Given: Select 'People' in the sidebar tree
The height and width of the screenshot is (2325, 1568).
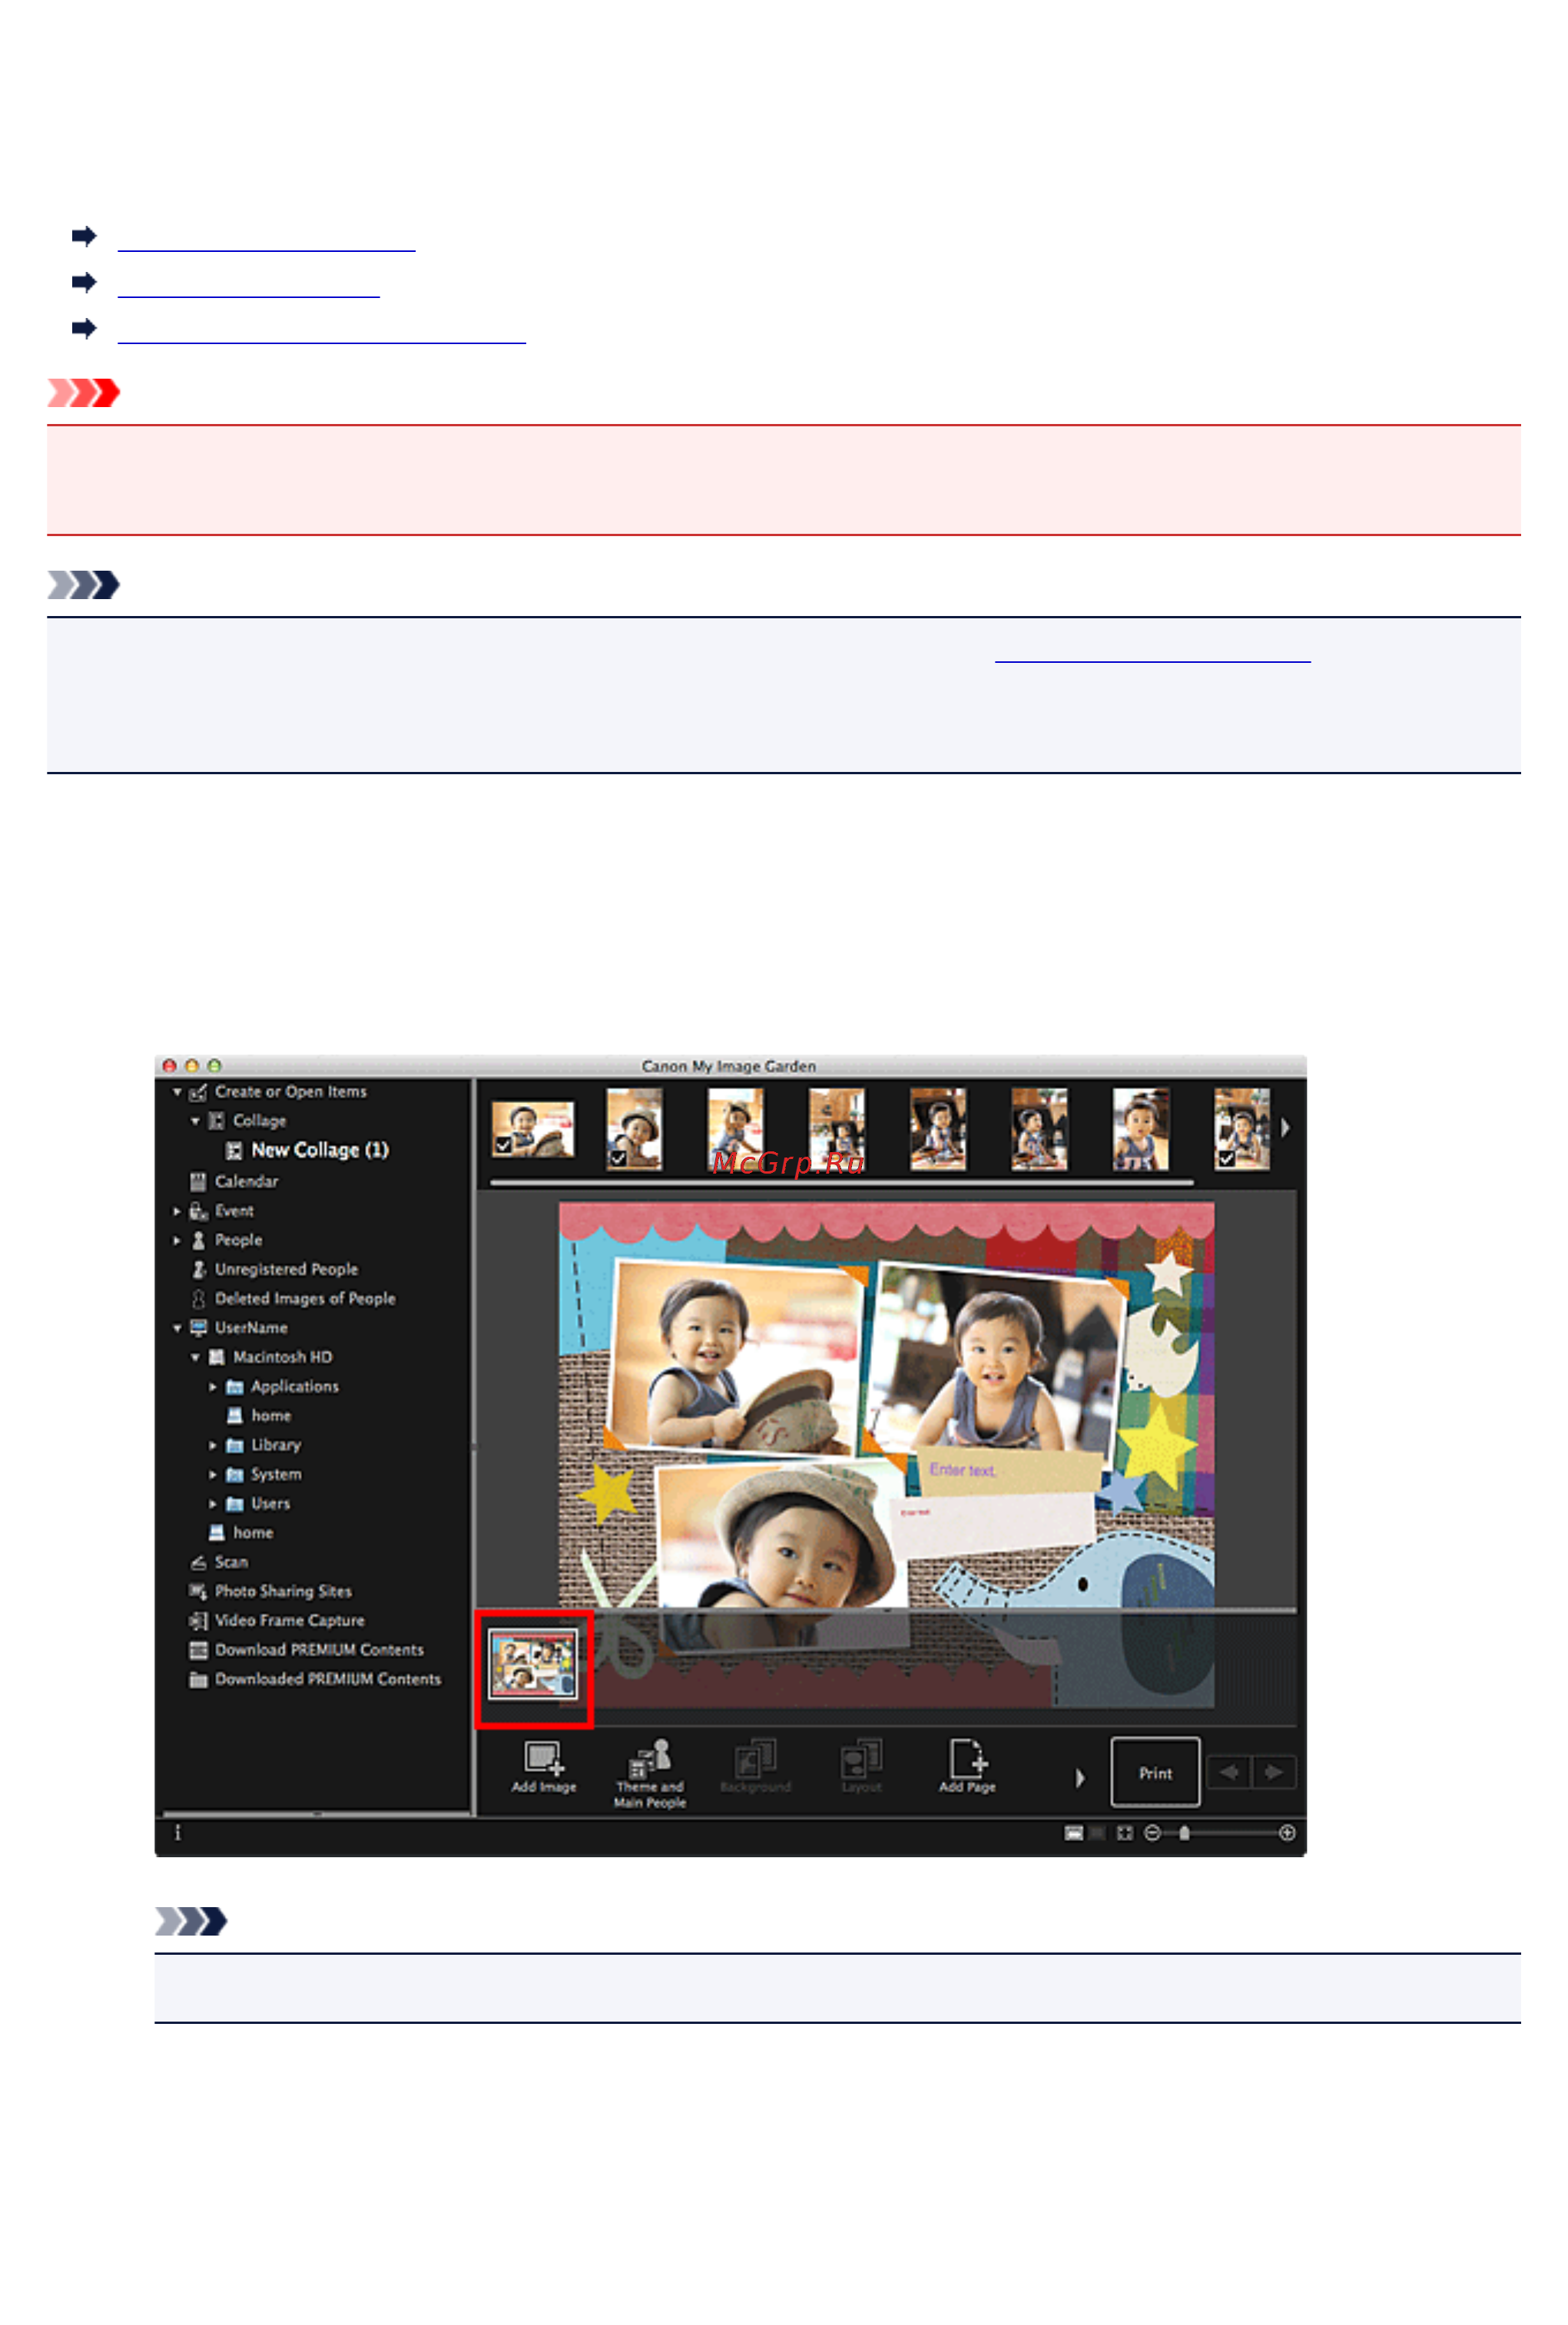Looking at the screenshot, I should (x=238, y=1240).
